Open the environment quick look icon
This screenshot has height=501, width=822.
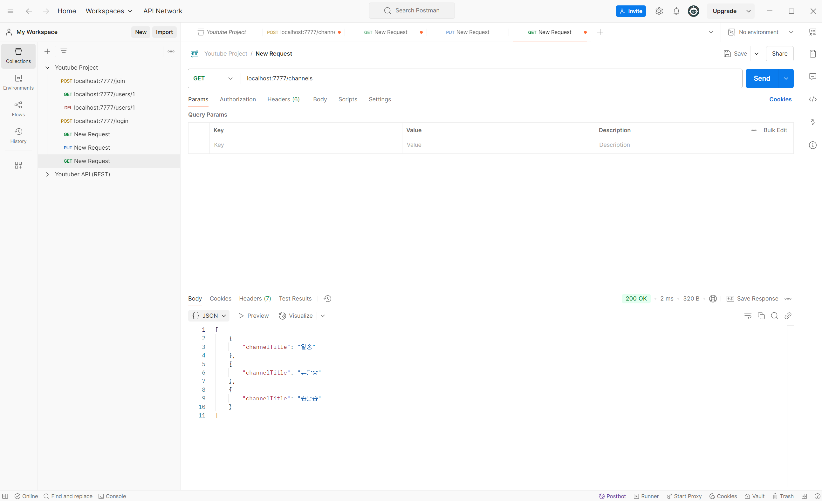tap(813, 32)
